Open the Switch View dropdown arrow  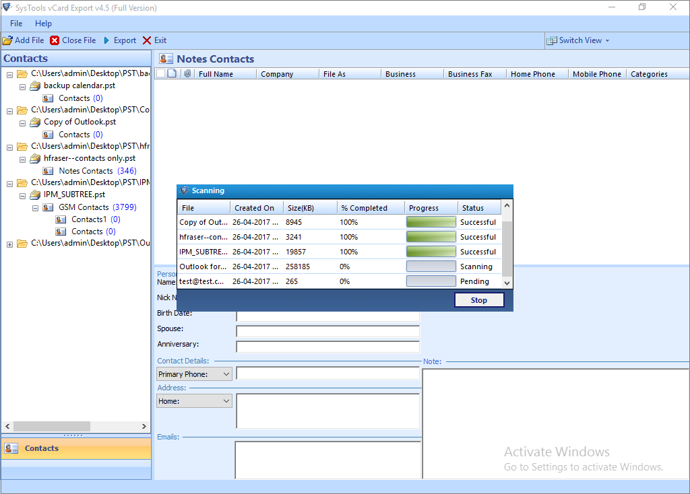[x=607, y=40]
